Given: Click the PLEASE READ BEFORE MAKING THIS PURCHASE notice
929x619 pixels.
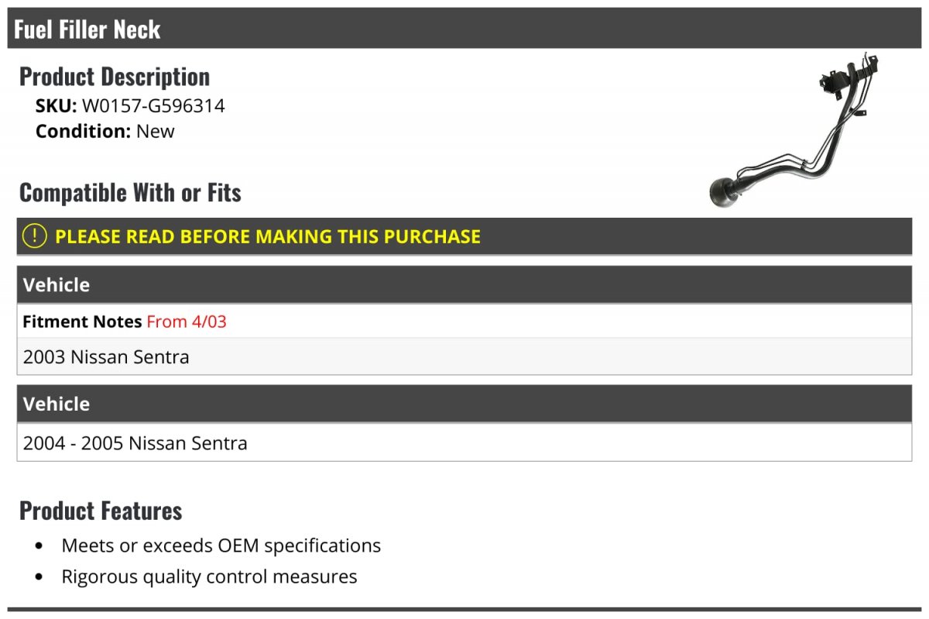Looking at the screenshot, I should pyautogui.click(x=268, y=236).
